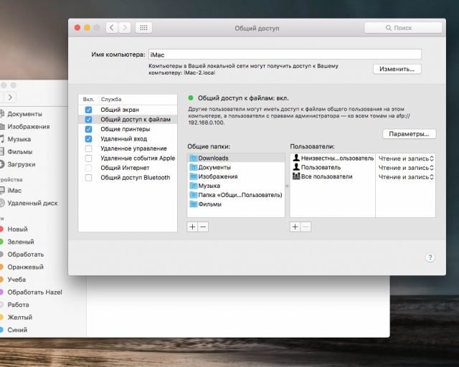Select the Учеба tag in Finder sidebar
Image resolution: width=459 pixels, height=367 pixels.
tap(16, 280)
